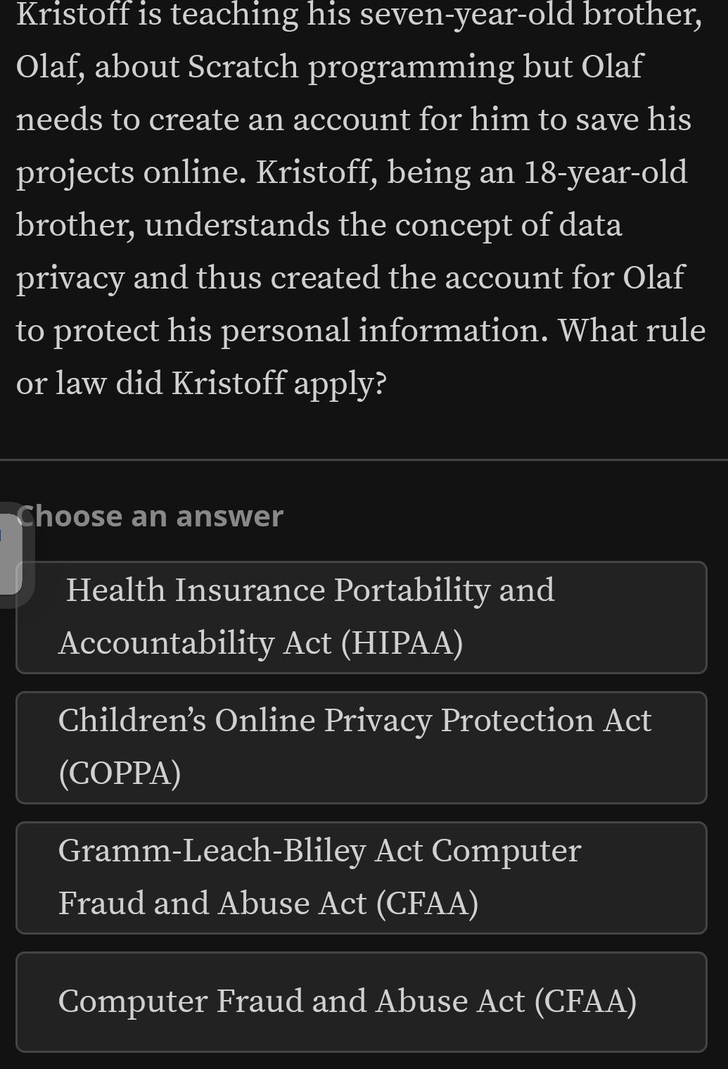Image resolution: width=728 pixels, height=1069 pixels.
Task: Select the Computer Fraud and Abuse Act answer
Action: pos(361,1002)
